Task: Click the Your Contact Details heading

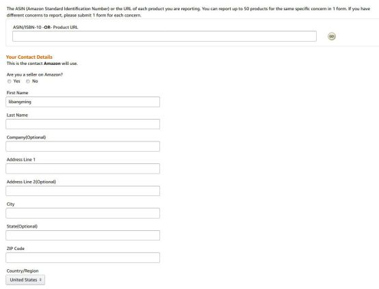Action: pyautogui.click(x=29, y=57)
